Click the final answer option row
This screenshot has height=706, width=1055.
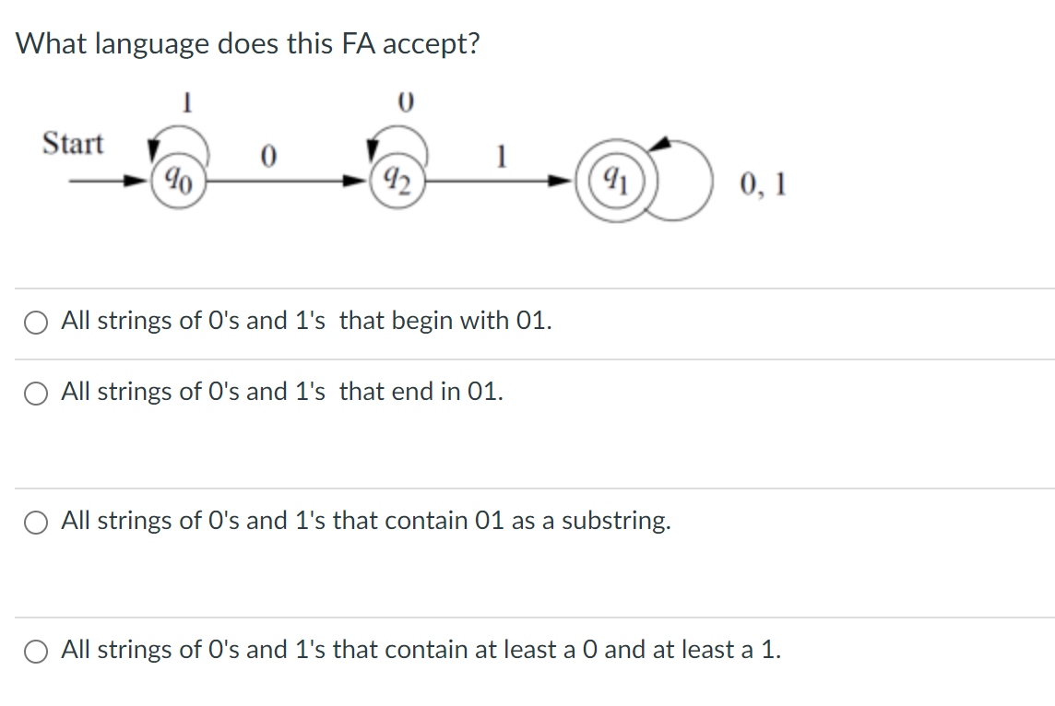click(x=420, y=650)
